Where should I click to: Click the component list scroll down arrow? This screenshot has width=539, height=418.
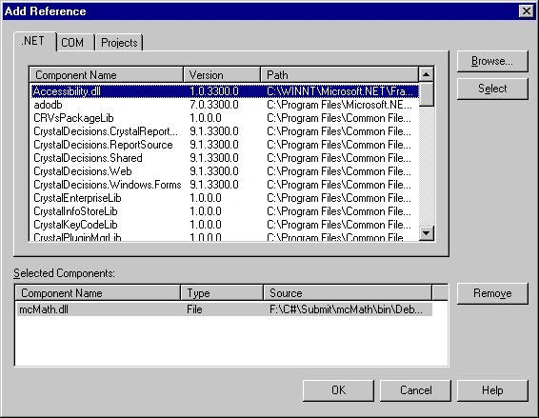coord(427,232)
